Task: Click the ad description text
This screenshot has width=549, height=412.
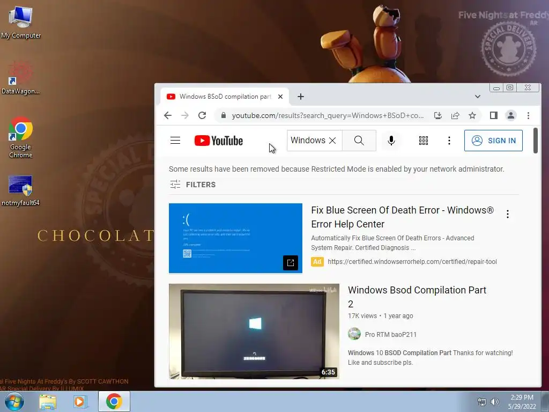Action: click(392, 243)
